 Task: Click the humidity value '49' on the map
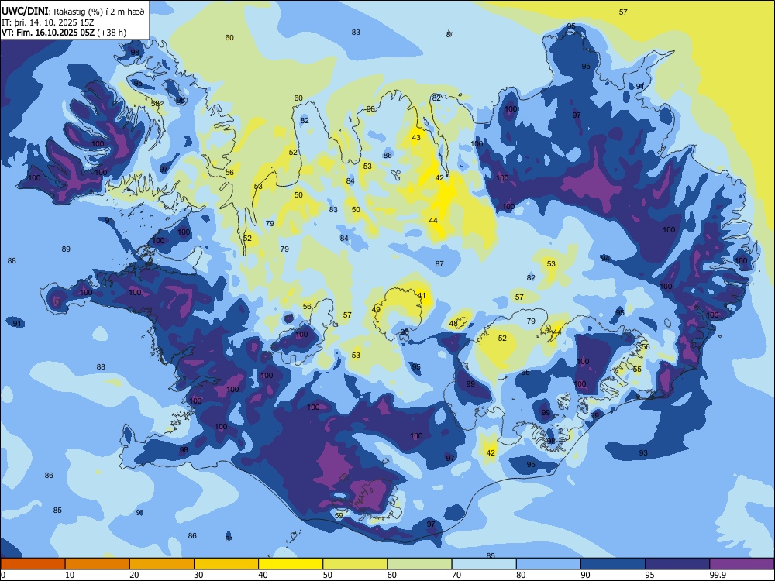tap(376, 310)
